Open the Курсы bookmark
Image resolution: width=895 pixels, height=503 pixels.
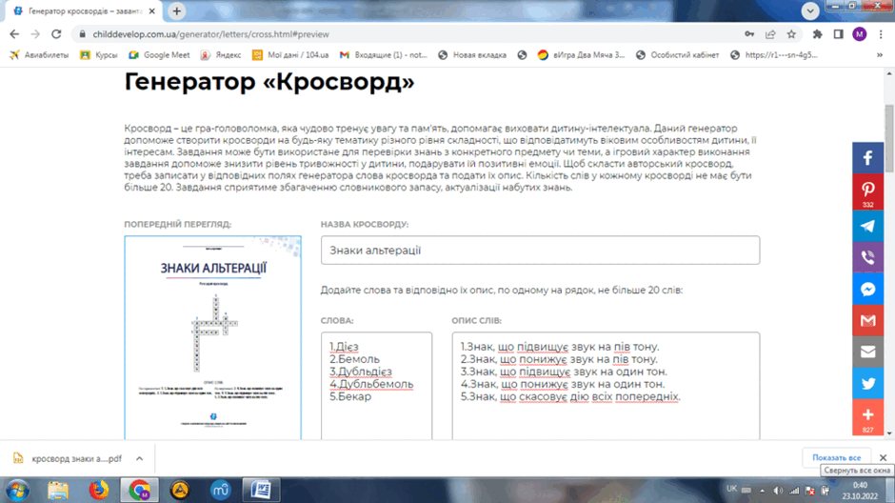(x=99, y=55)
